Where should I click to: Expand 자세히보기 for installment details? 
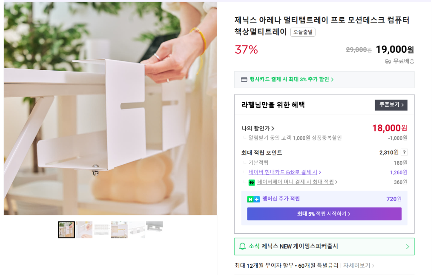tap(359, 266)
